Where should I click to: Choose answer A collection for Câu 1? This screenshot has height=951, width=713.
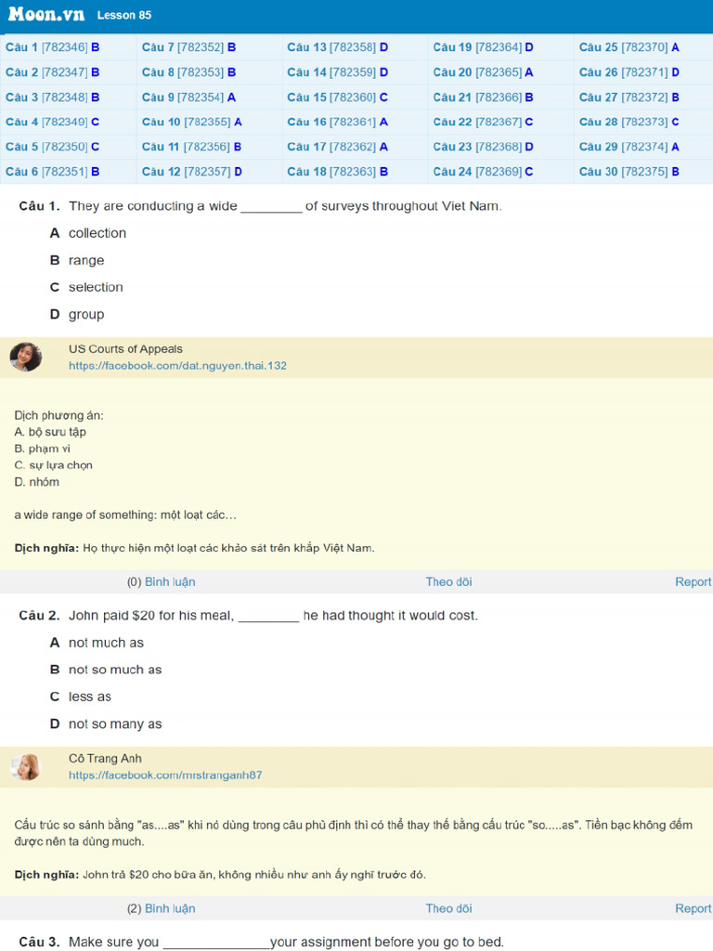tap(88, 233)
